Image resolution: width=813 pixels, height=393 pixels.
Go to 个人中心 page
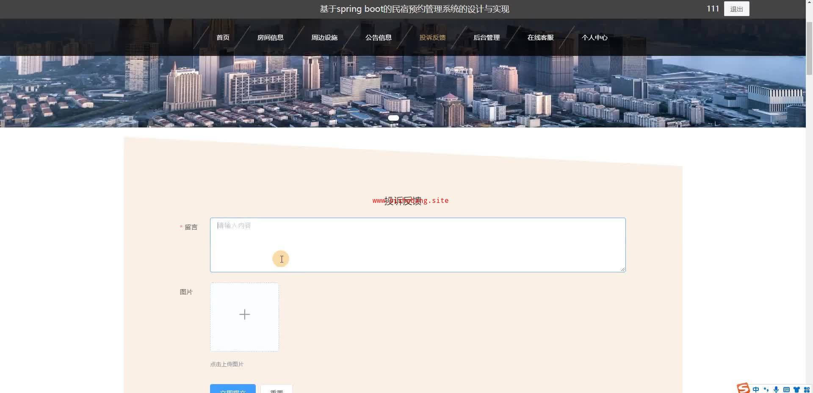point(595,37)
